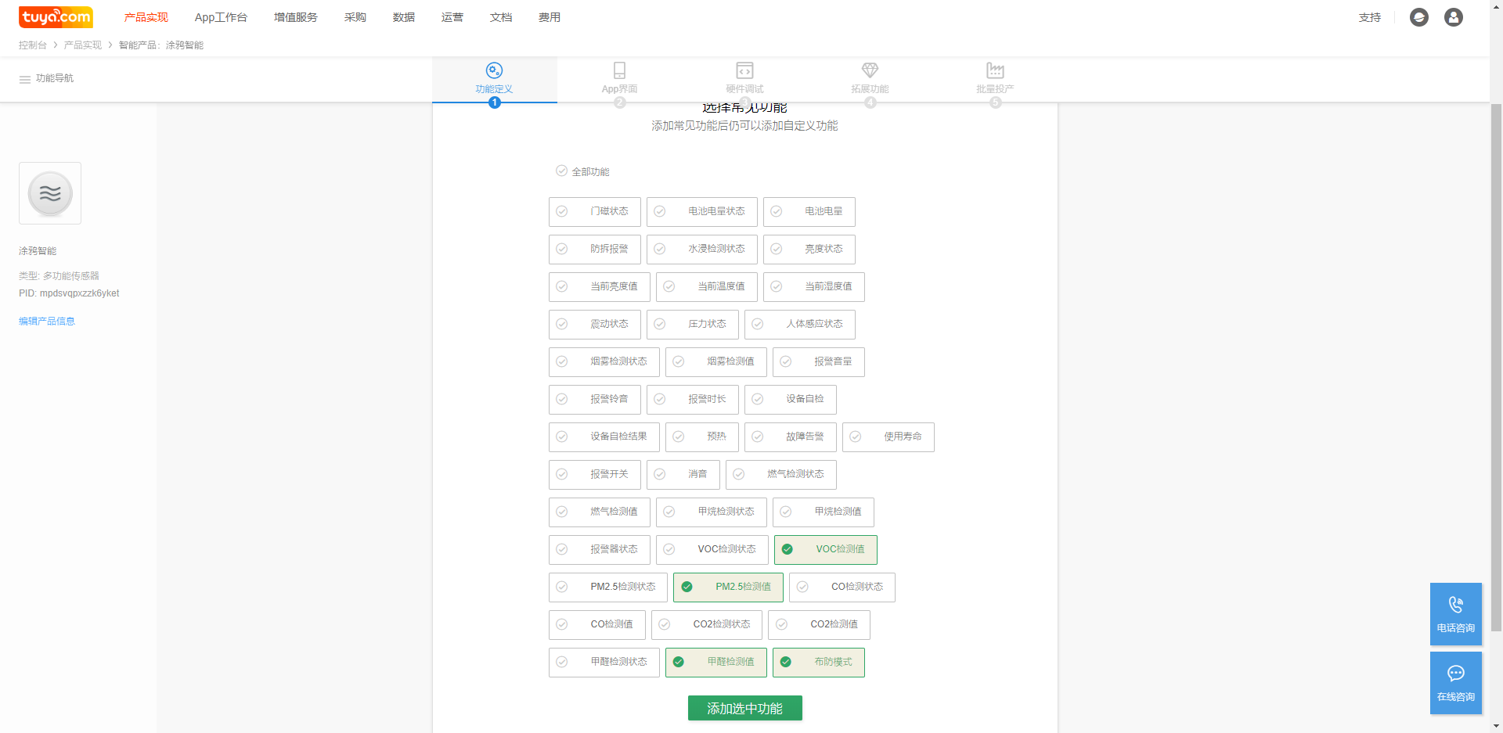Select the 报警铃音 function
The height and width of the screenshot is (733, 1503).
(x=595, y=400)
